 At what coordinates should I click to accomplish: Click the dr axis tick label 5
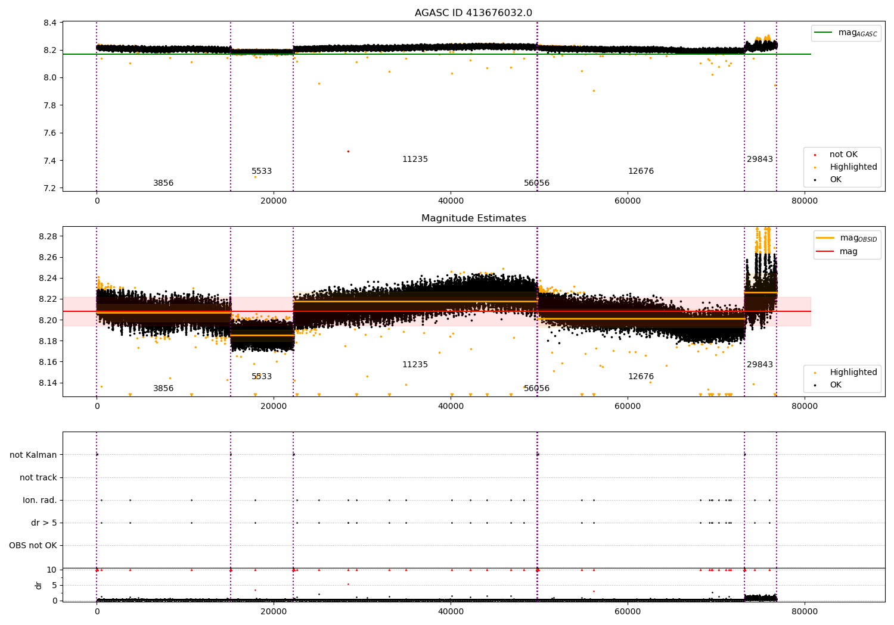coord(54,585)
